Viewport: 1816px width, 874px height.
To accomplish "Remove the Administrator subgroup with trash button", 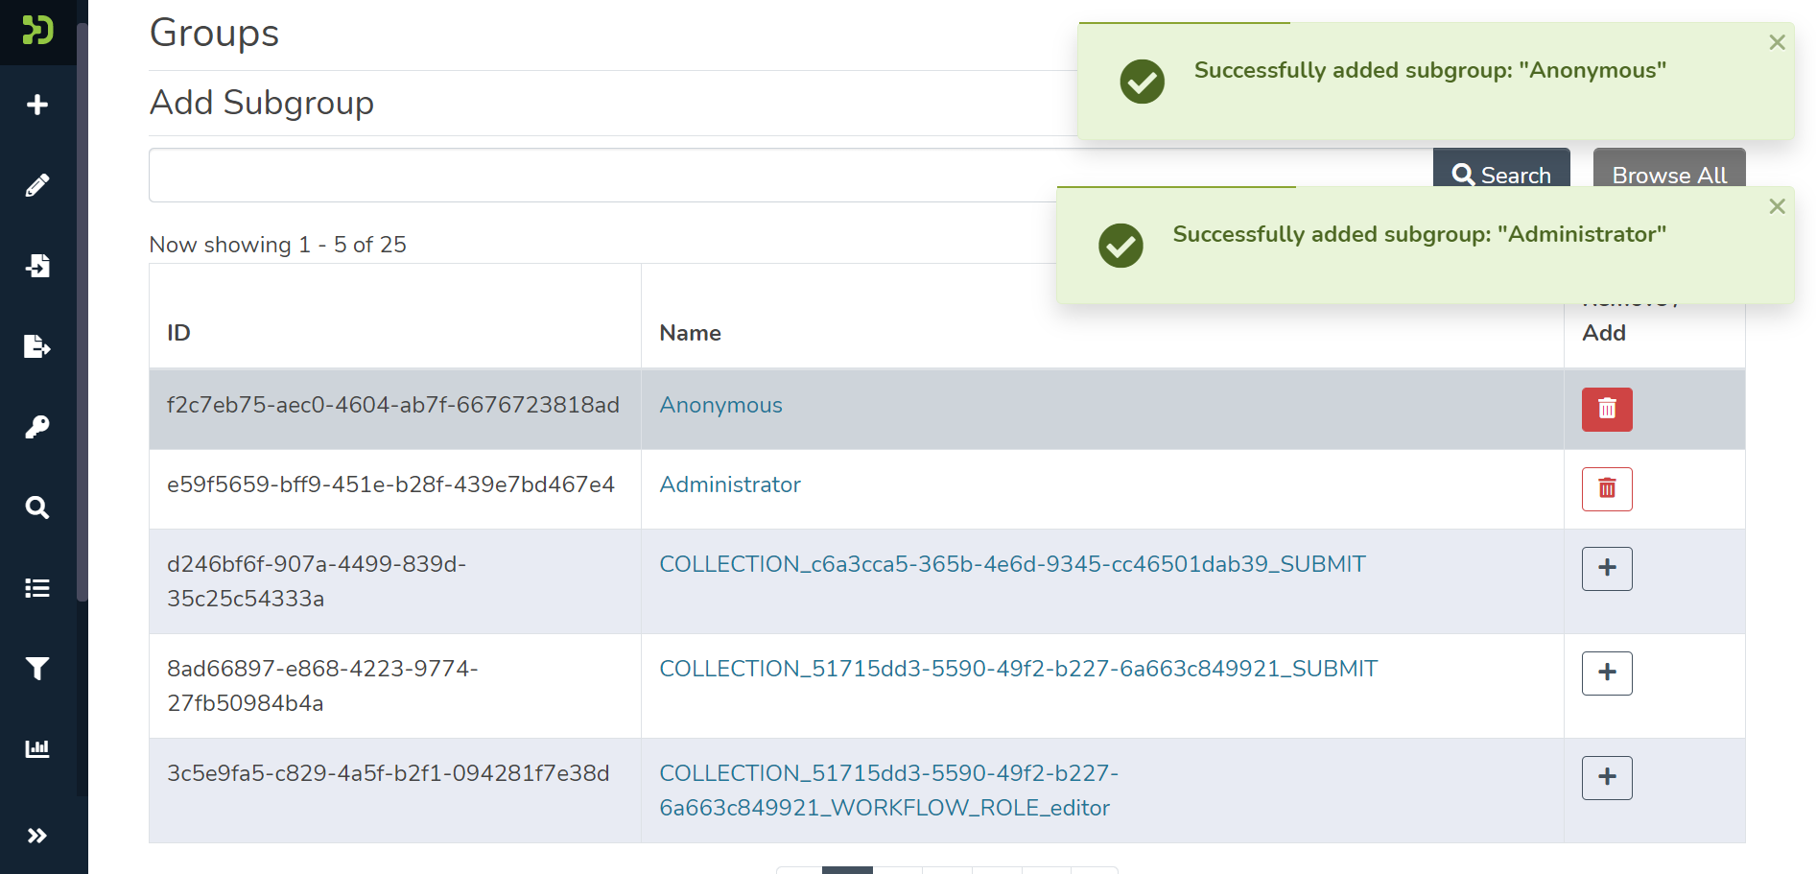I will coord(1607,489).
